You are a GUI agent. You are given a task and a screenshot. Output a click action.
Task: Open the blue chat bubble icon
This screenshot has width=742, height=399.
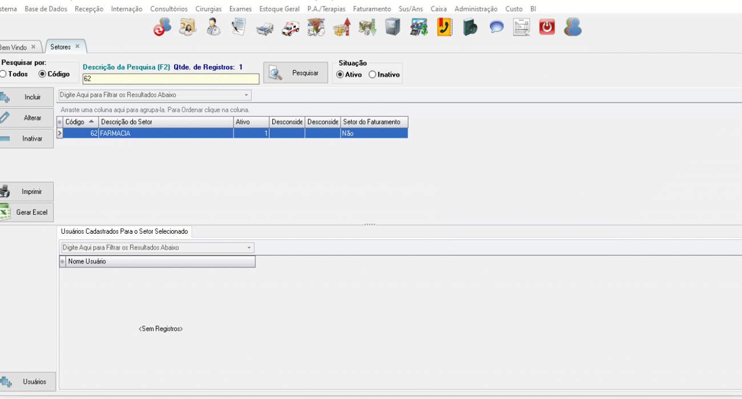coord(497,27)
